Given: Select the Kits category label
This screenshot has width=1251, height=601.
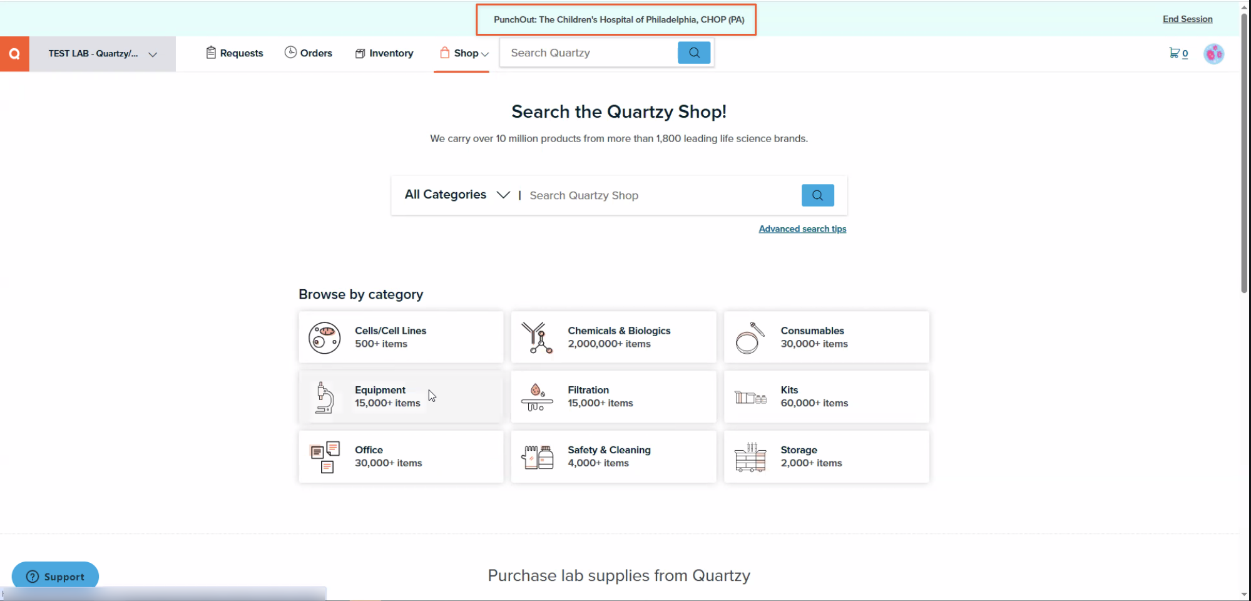Looking at the screenshot, I should tap(789, 390).
